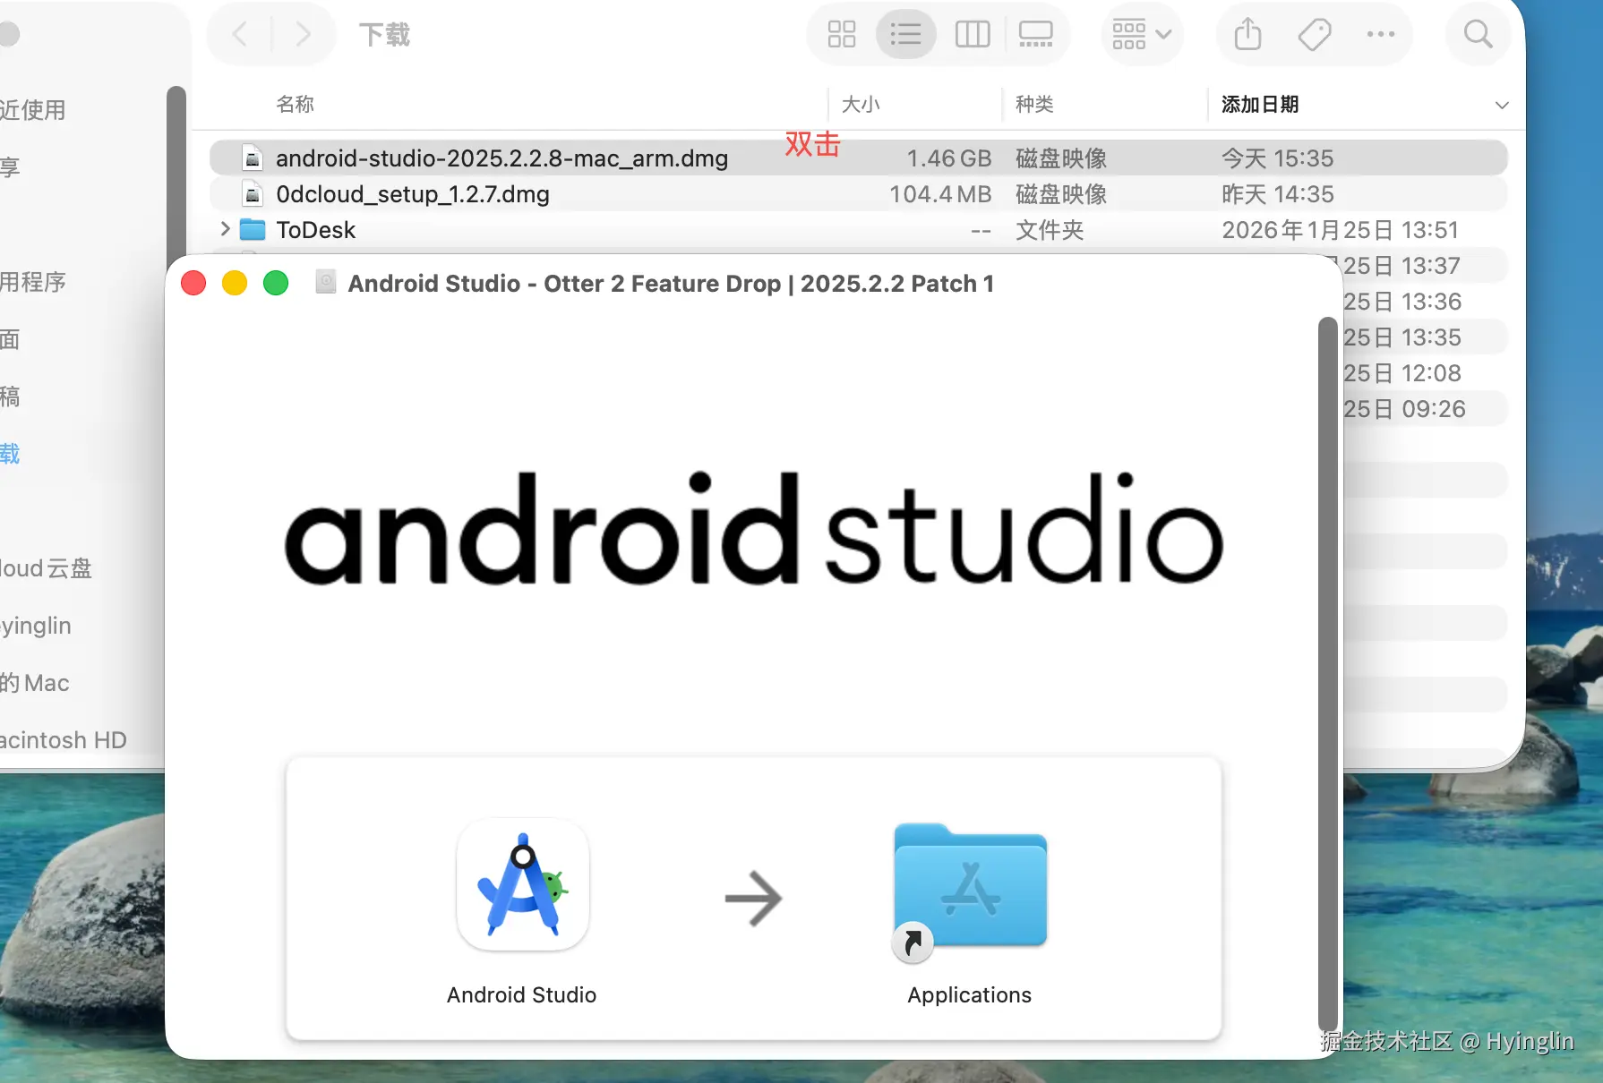The height and width of the screenshot is (1083, 1603).
Task: Select 0dcloud_setup_1.2.7.dmg file
Action: tap(858, 194)
